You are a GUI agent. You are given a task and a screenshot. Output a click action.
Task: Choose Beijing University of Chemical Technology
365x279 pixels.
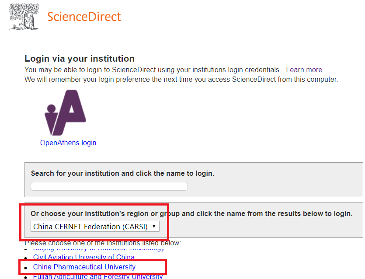(99, 248)
